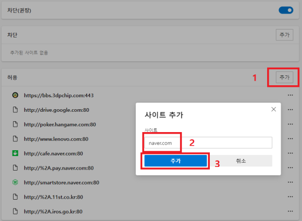This screenshot has width=302, height=221.
Task: Click page icon beside poker.hangame.com
Action: [15, 124]
